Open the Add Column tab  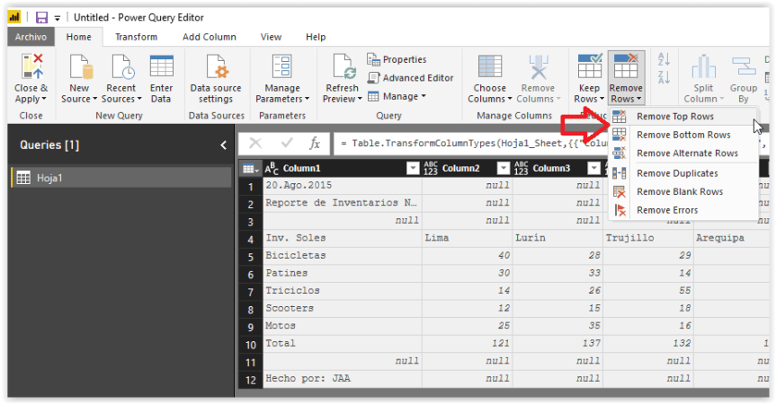point(210,37)
